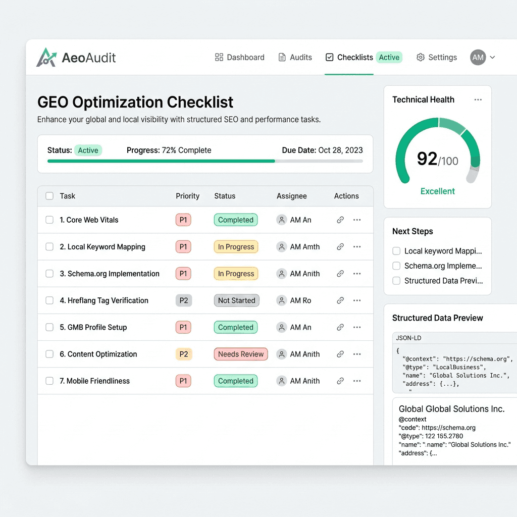
Task: Open more actions for Mobile Friendliness
Action: point(357,381)
